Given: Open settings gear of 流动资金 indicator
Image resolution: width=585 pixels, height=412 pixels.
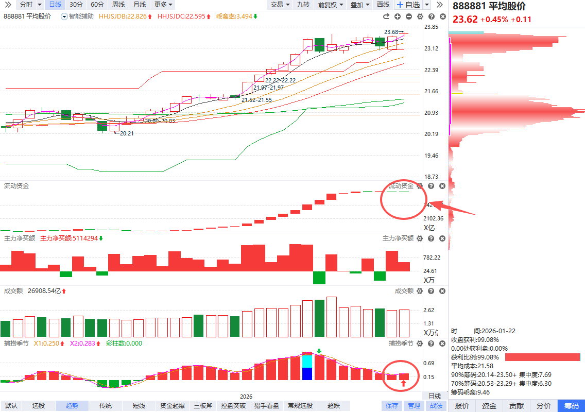Looking at the screenshot, I should [420, 186].
